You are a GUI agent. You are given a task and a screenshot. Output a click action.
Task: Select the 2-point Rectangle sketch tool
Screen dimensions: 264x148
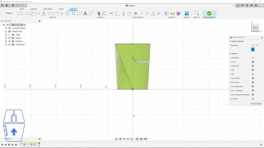point(20,14)
